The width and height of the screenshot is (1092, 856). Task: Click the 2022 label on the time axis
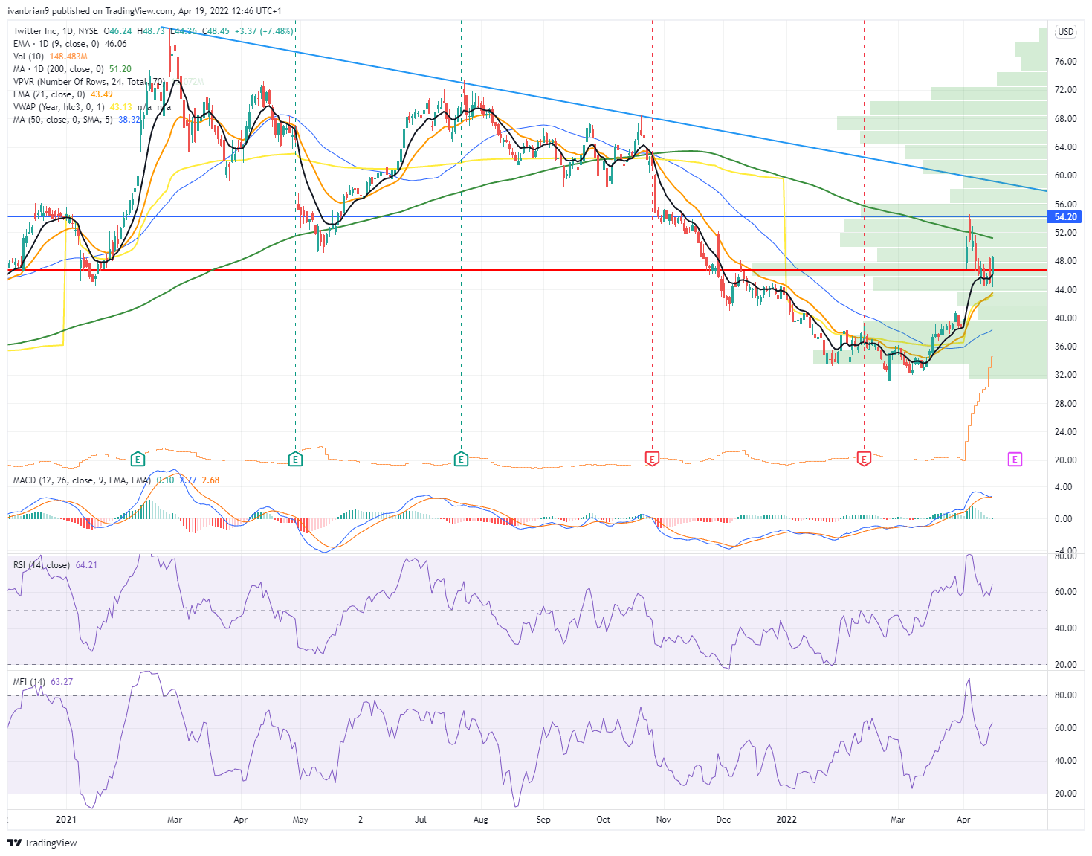click(786, 820)
